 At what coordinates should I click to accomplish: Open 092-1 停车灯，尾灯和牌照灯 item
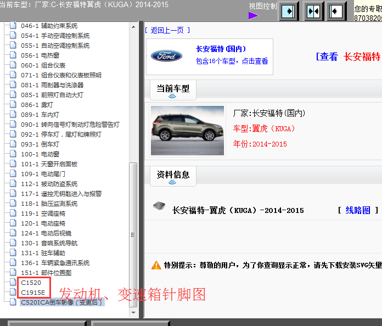click(61, 134)
